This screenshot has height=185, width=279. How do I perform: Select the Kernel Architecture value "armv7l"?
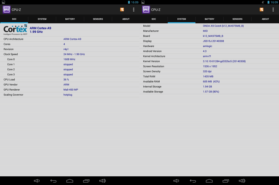tap(207, 56)
